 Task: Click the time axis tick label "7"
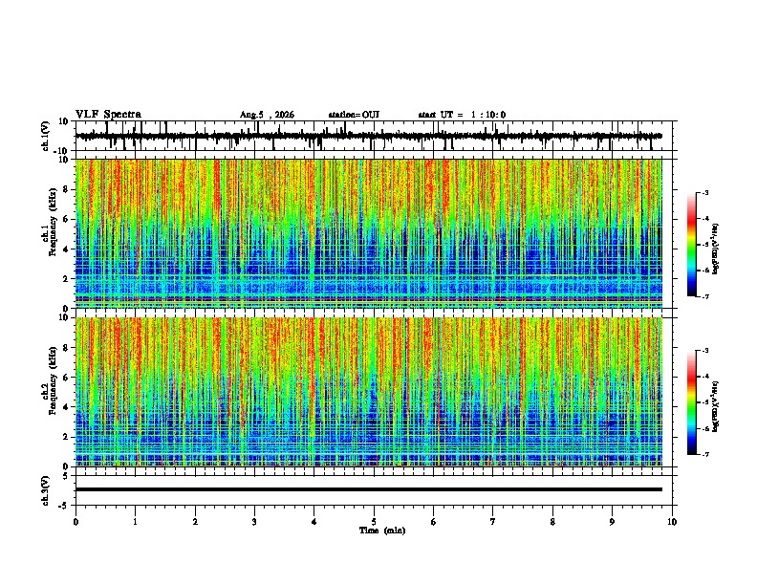493,522
